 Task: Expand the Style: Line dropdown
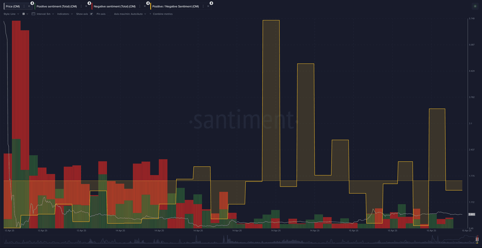(11, 14)
